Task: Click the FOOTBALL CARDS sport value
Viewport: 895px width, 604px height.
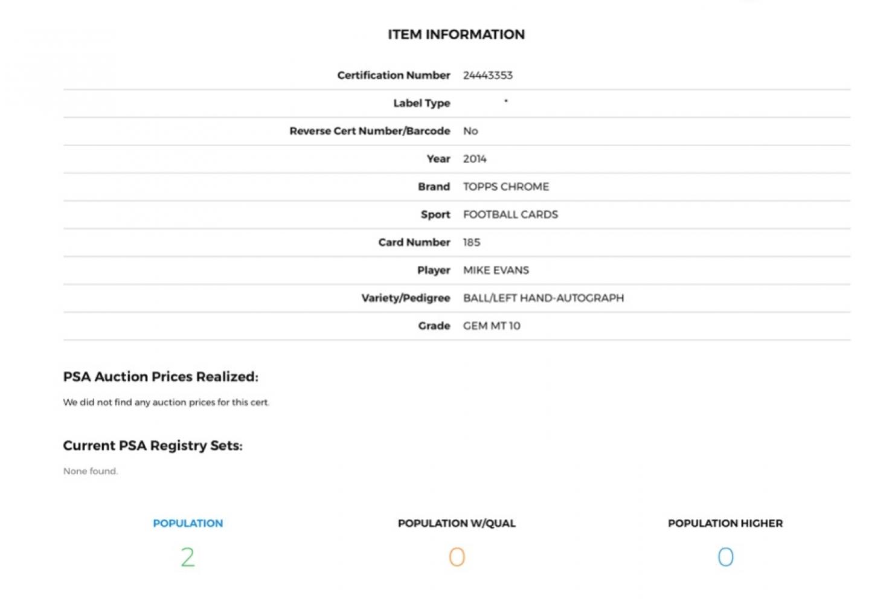Action: tap(510, 214)
